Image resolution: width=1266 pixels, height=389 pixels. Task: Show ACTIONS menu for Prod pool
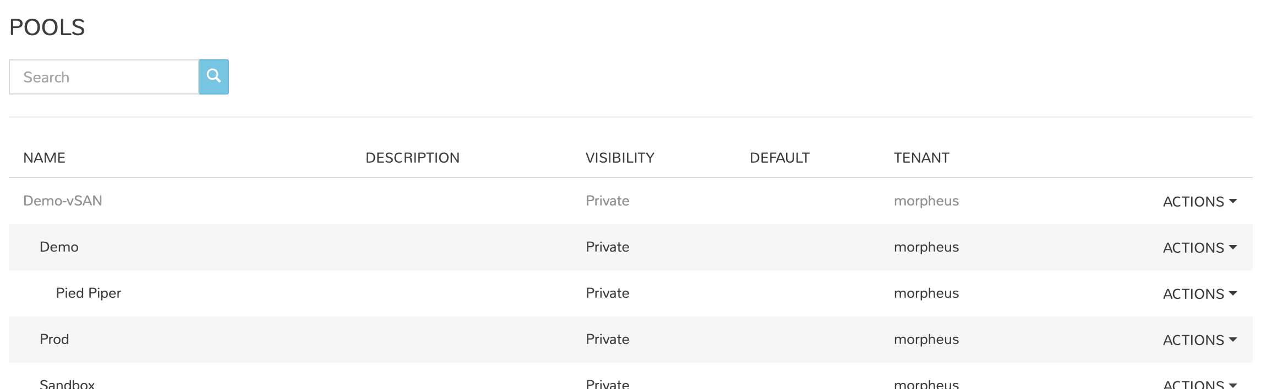point(1199,340)
